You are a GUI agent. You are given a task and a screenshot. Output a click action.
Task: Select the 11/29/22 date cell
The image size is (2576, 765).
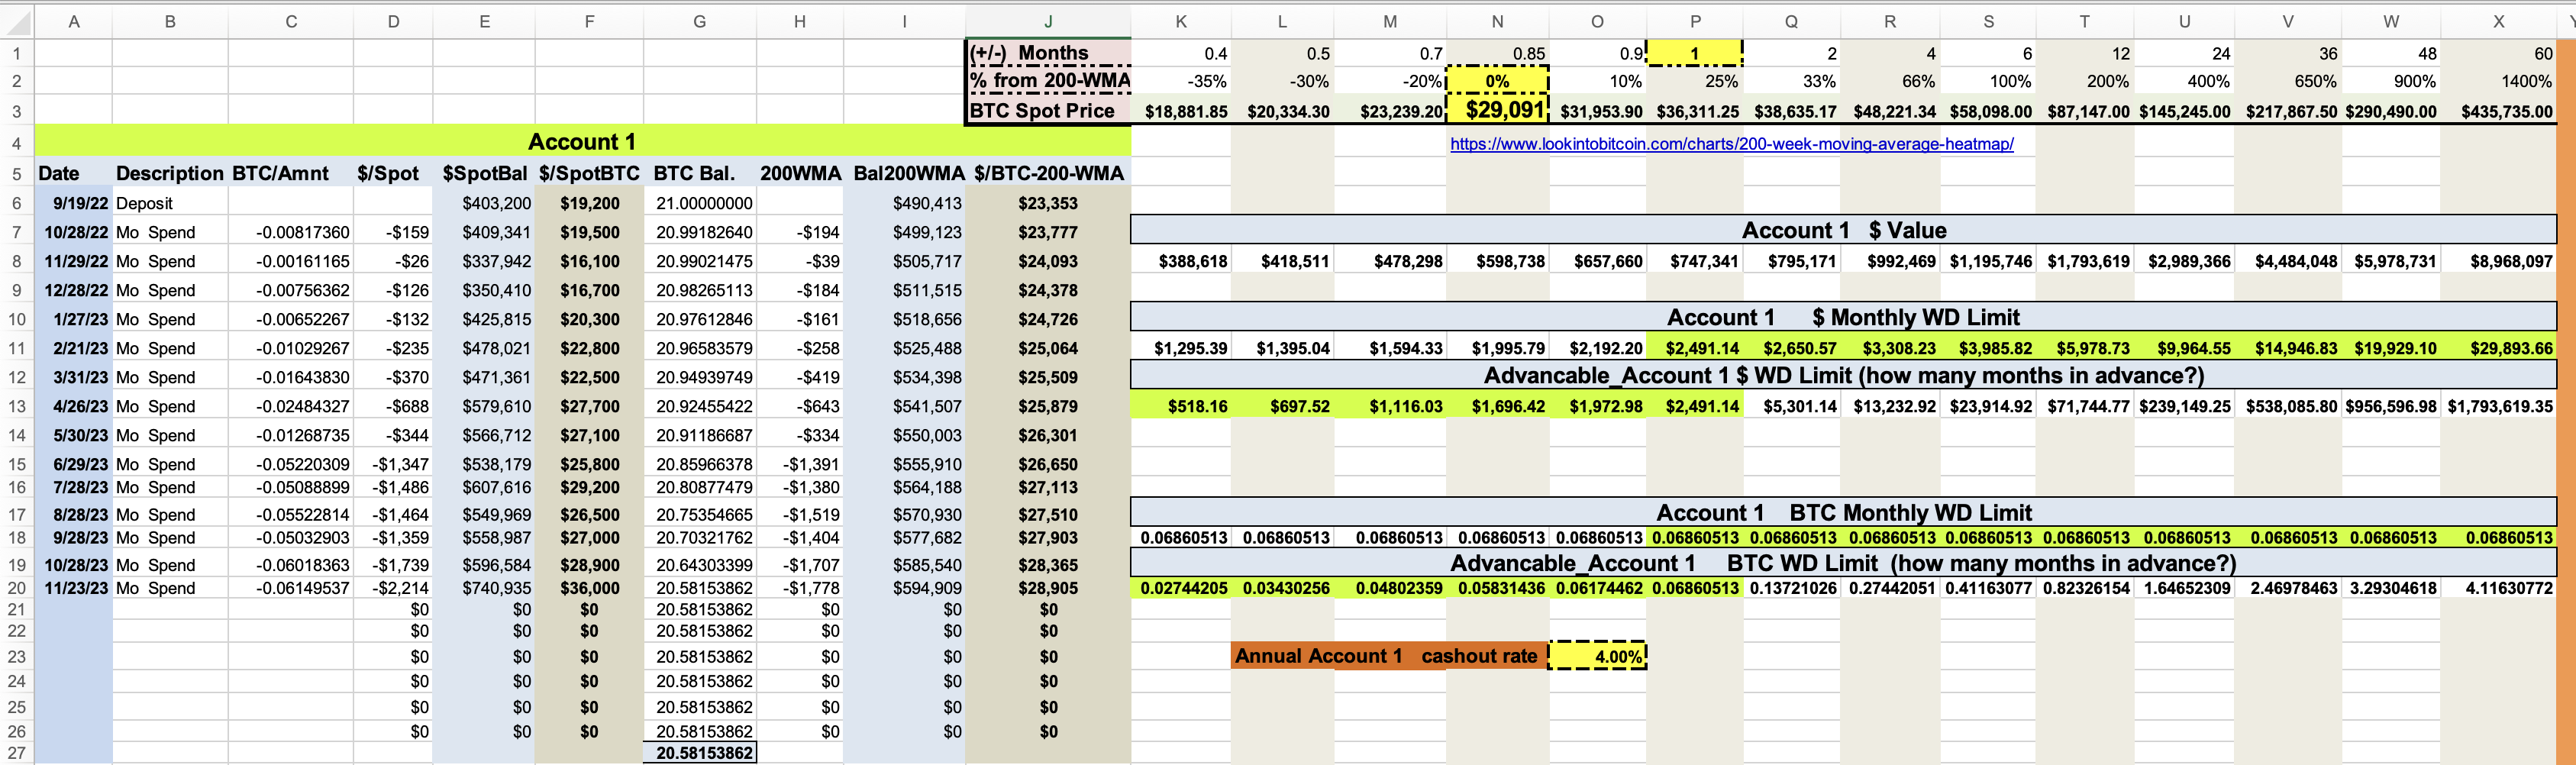(74, 261)
